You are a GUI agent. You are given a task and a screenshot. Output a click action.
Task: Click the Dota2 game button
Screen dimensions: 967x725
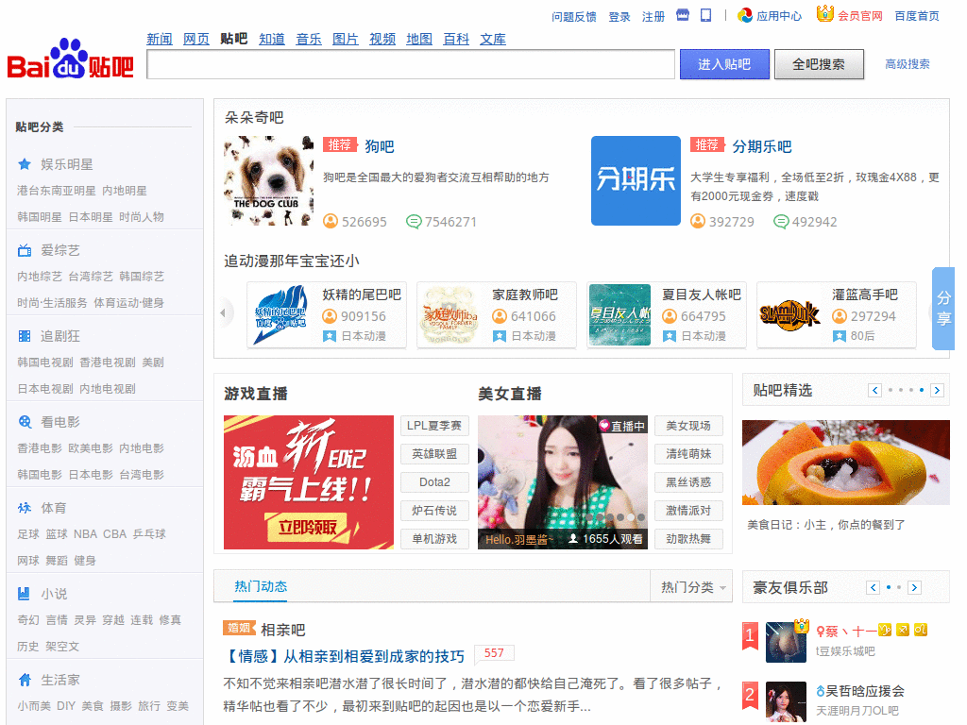[x=434, y=482]
